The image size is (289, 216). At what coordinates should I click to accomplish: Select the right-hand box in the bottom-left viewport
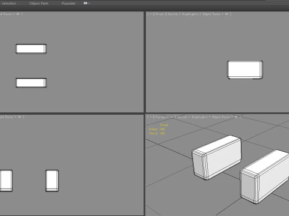(x=52, y=181)
